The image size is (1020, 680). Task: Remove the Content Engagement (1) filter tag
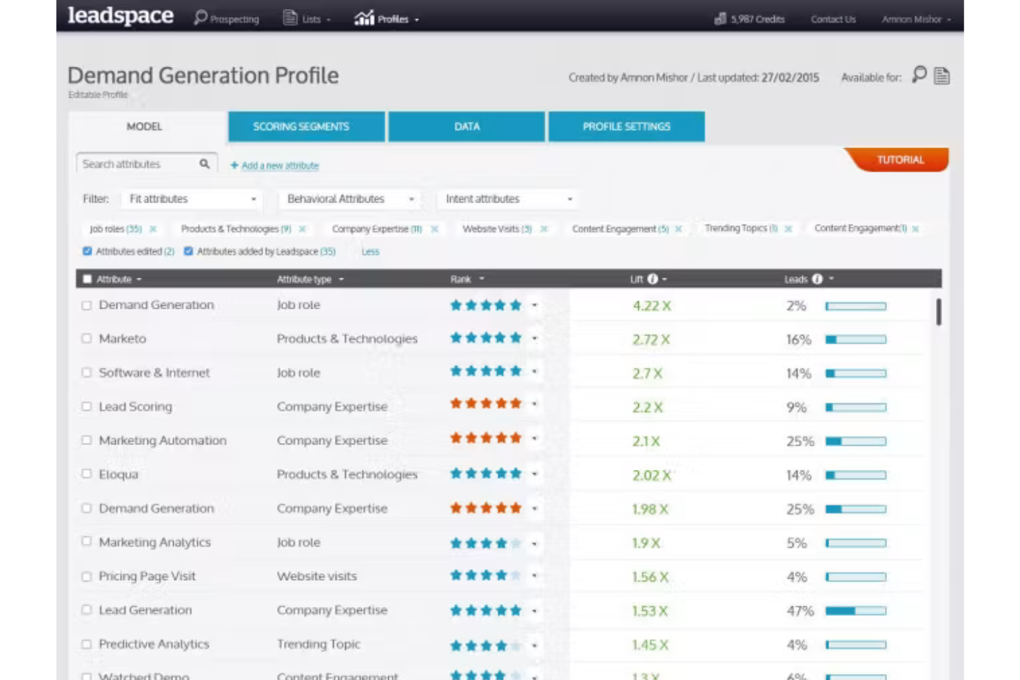[x=915, y=229]
